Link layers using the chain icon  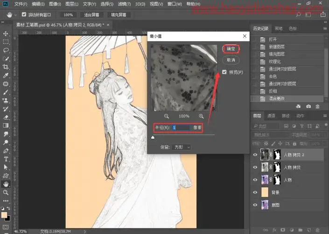pos(266,230)
